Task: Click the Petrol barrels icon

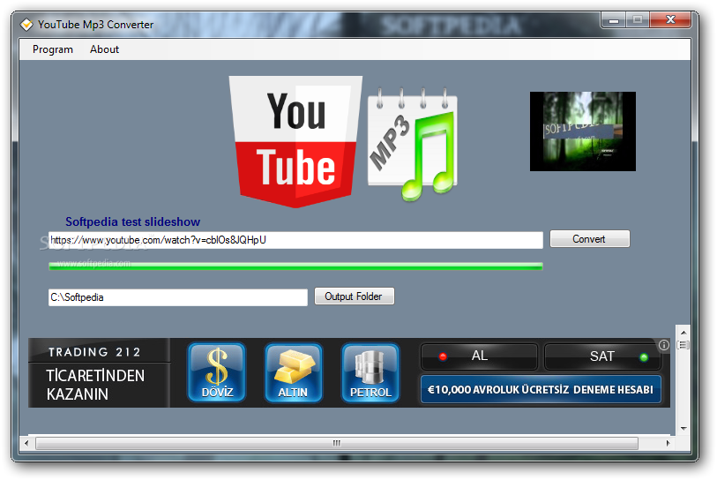Action: [370, 373]
